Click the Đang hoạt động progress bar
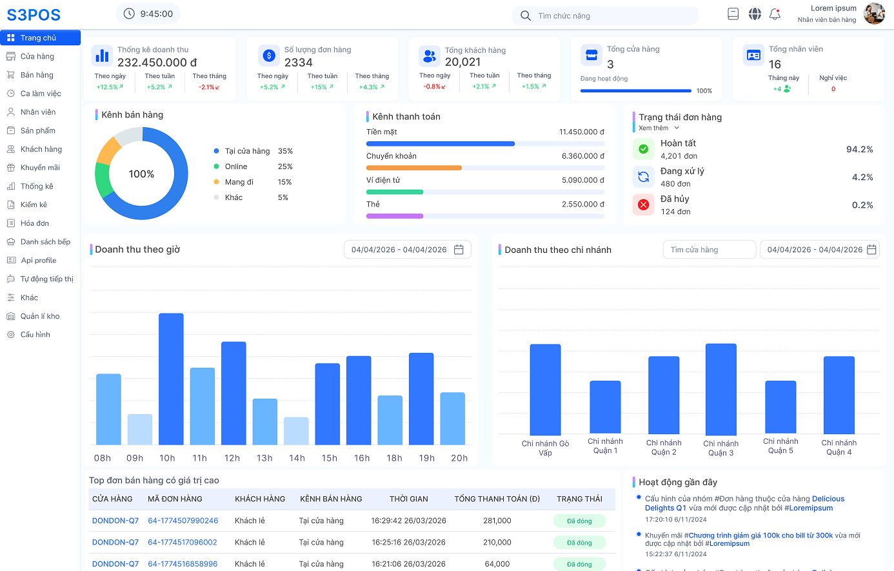This screenshot has height=571, width=894. pos(636,91)
